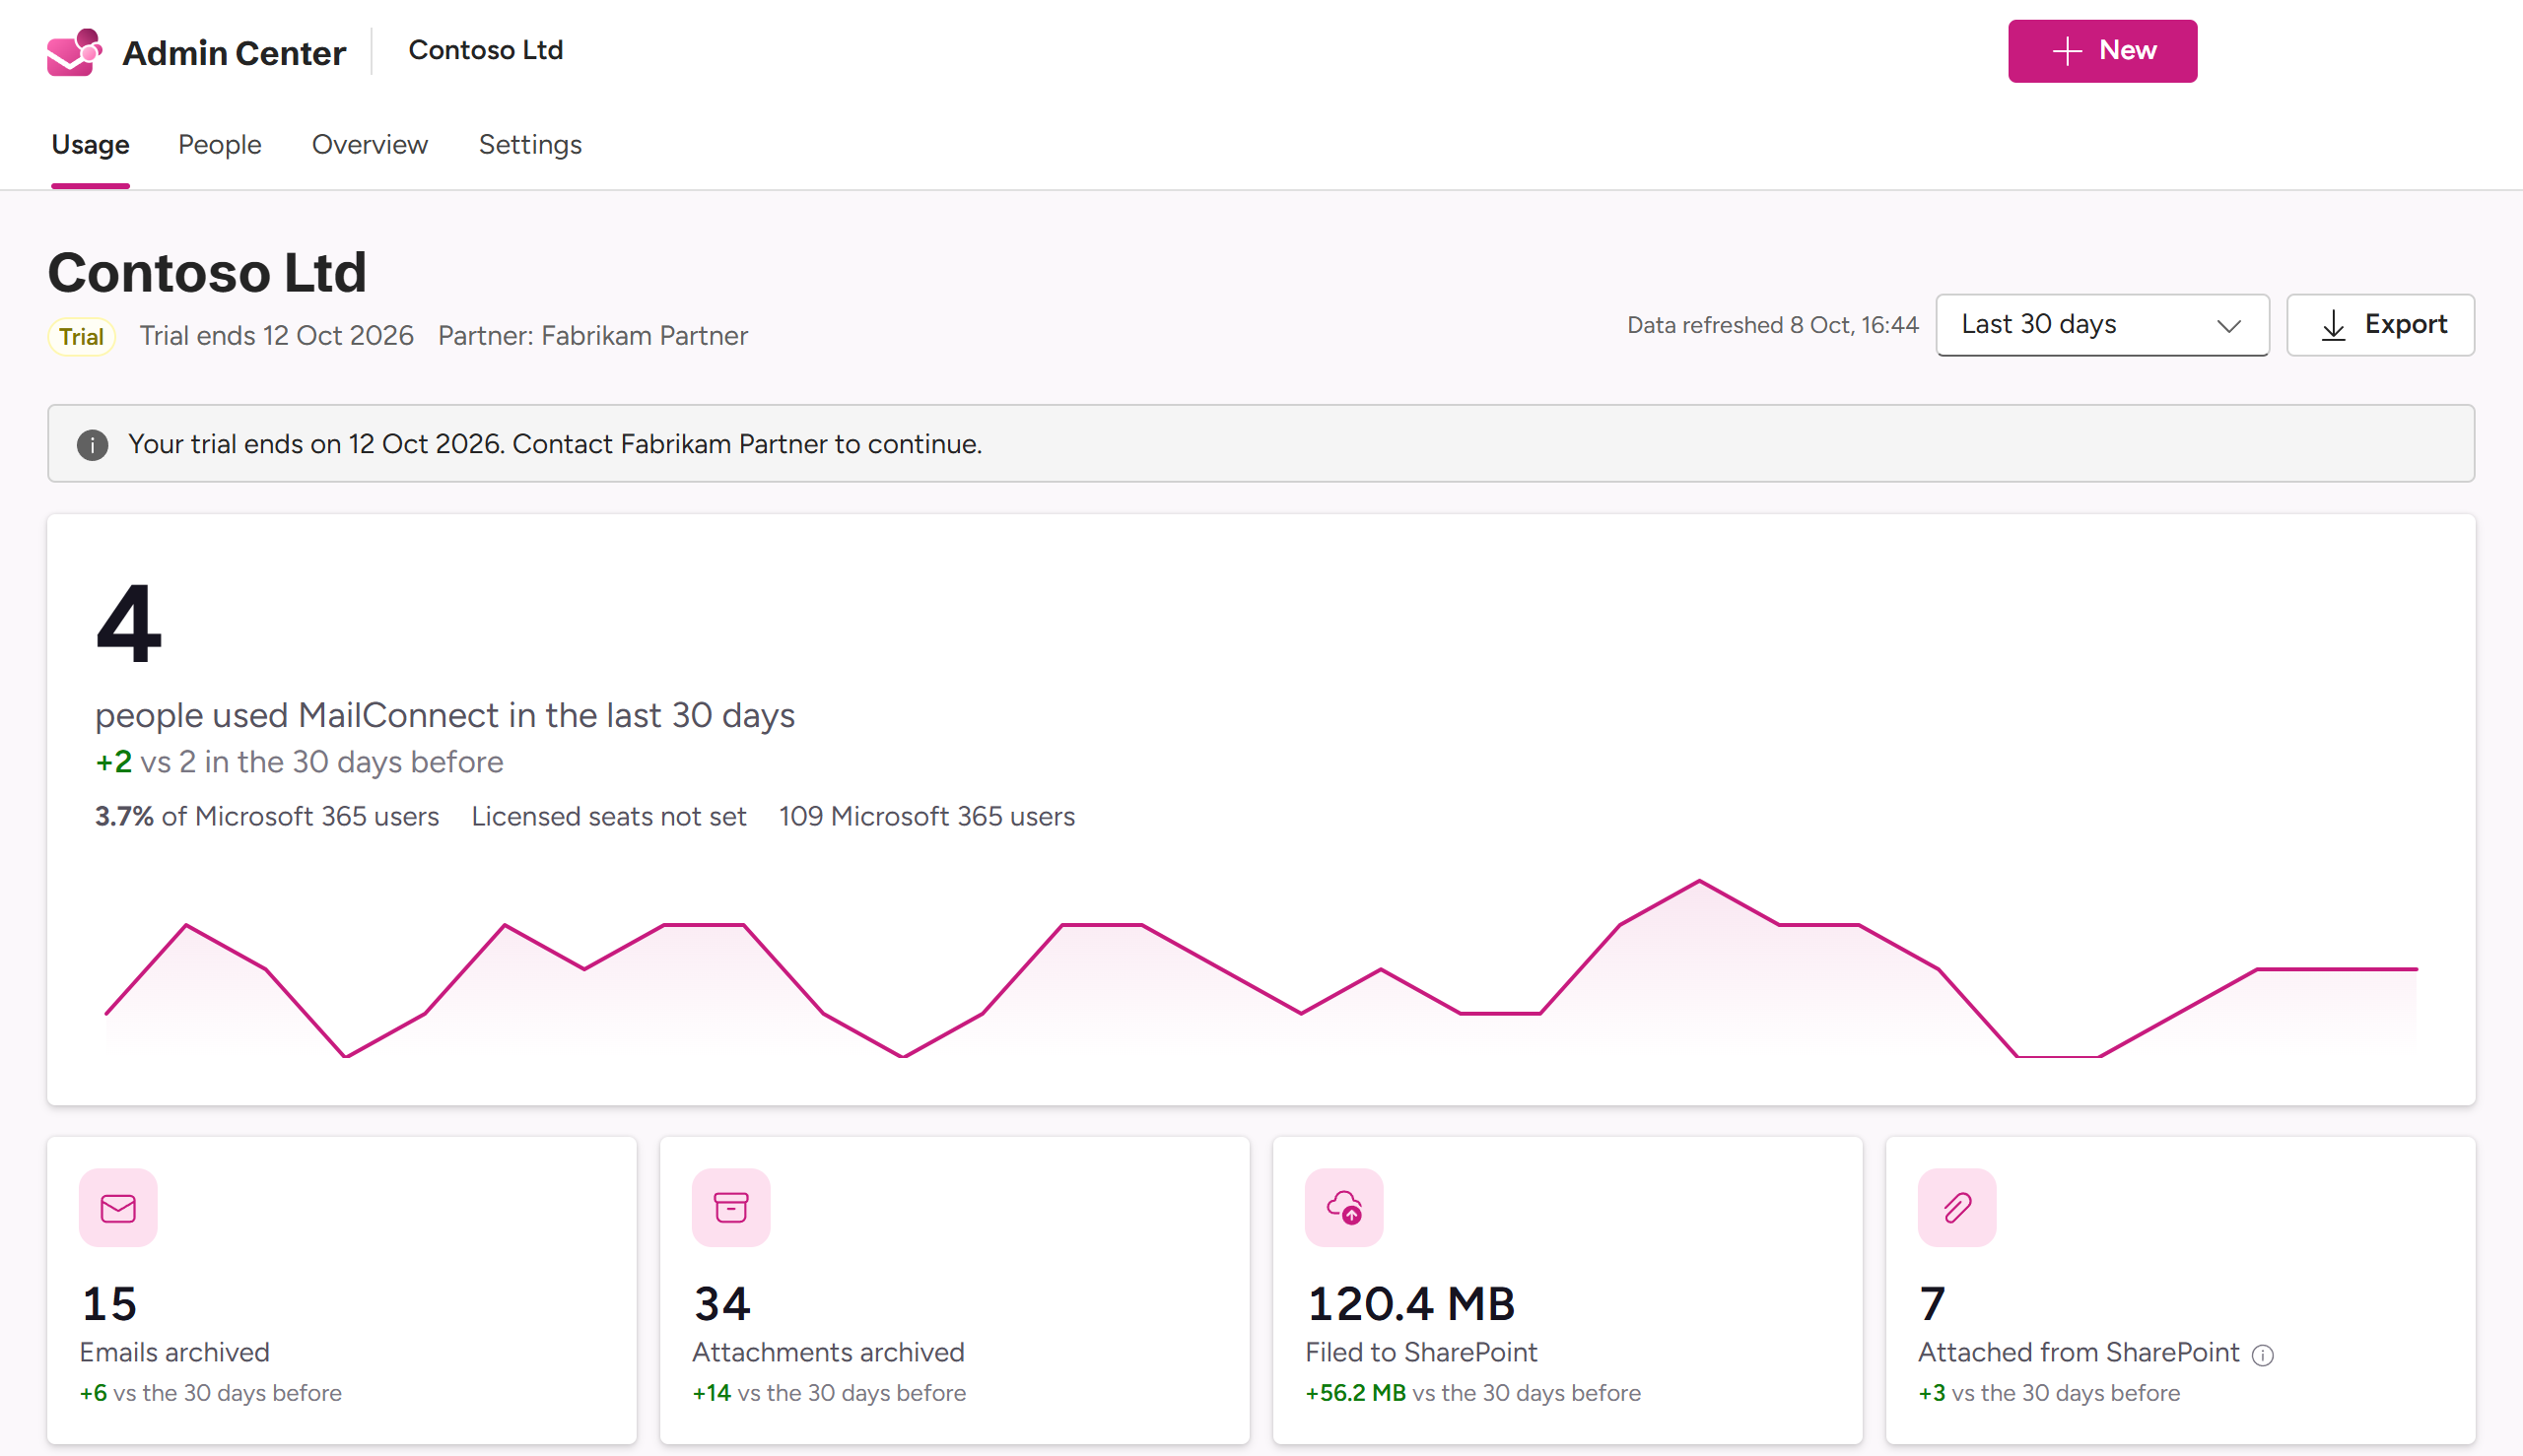Click the Export button

[x=2380, y=325]
